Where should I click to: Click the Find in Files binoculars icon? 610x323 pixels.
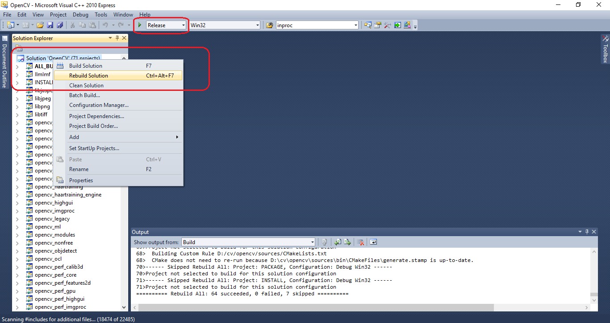tap(270, 25)
